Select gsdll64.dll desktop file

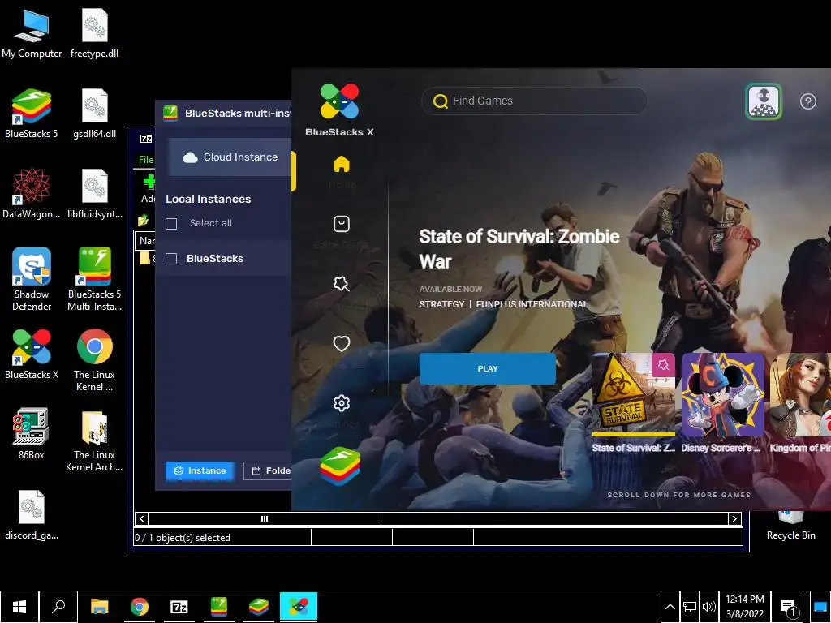tap(94, 114)
